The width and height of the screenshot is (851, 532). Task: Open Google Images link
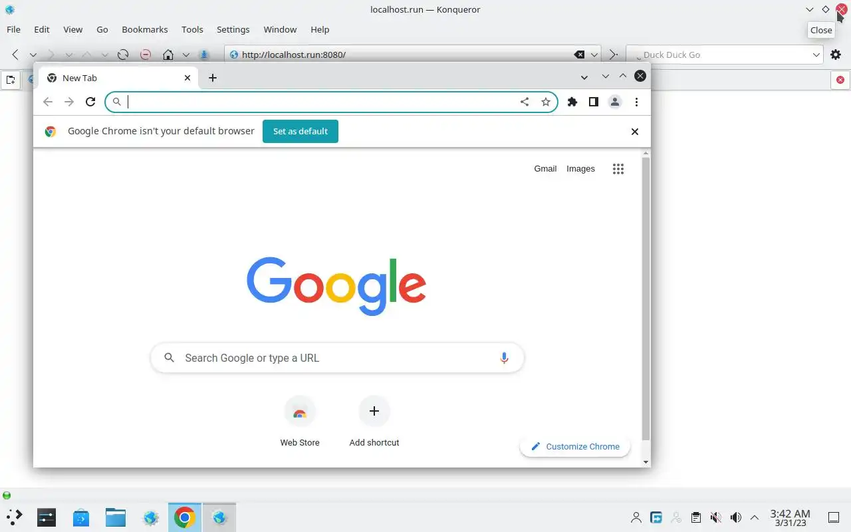point(580,169)
